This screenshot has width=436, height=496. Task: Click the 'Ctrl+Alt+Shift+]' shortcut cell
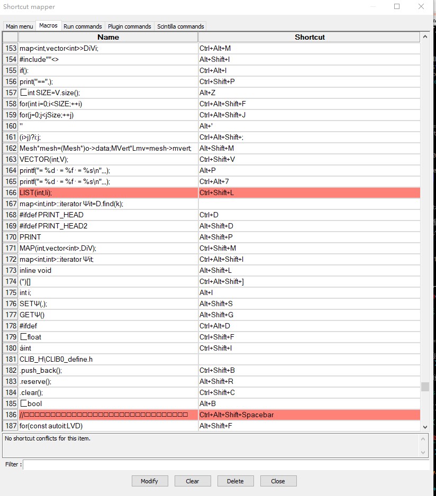click(310, 281)
